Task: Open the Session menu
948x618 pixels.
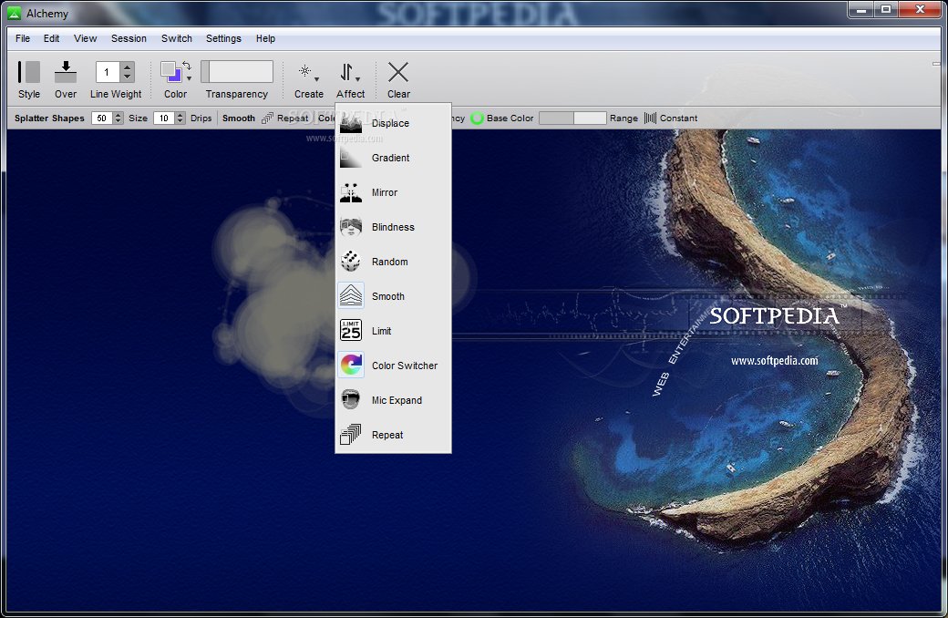Action: [x=129, y=38]
